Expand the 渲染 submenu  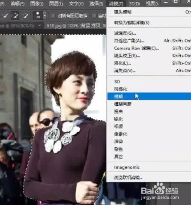[149, 142]
